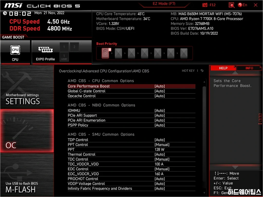
Task: Close BIOS with the red X icon
Action: tap(256, 5)
